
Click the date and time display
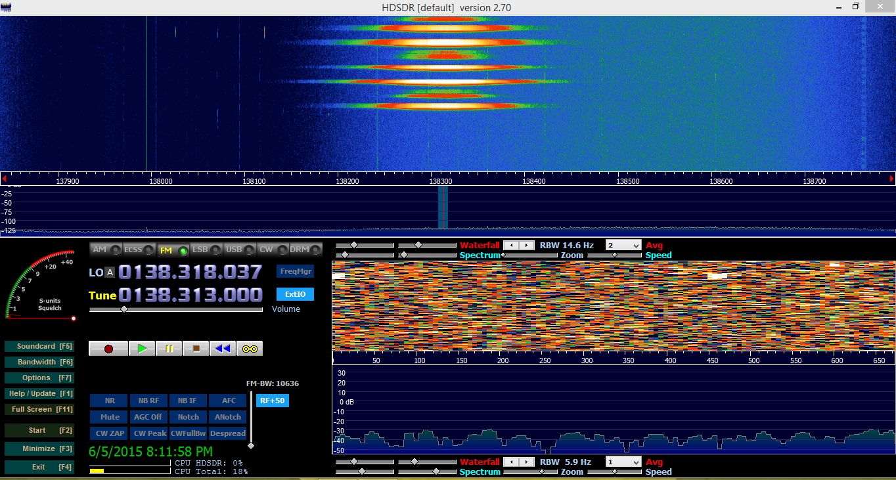click(150, 452)
